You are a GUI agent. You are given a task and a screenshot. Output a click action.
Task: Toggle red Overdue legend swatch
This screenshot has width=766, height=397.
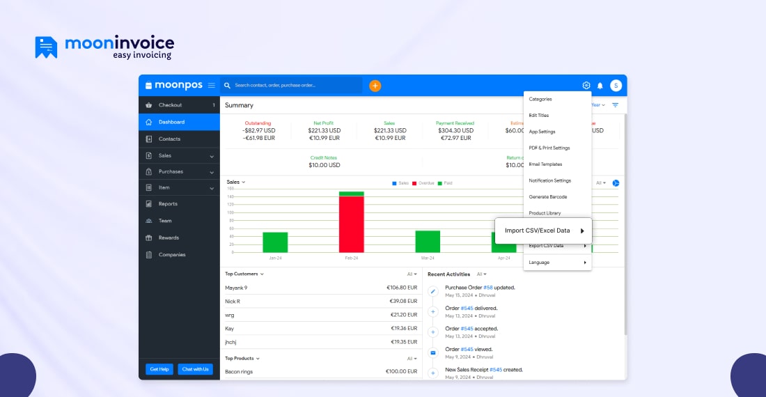[414, 183]
